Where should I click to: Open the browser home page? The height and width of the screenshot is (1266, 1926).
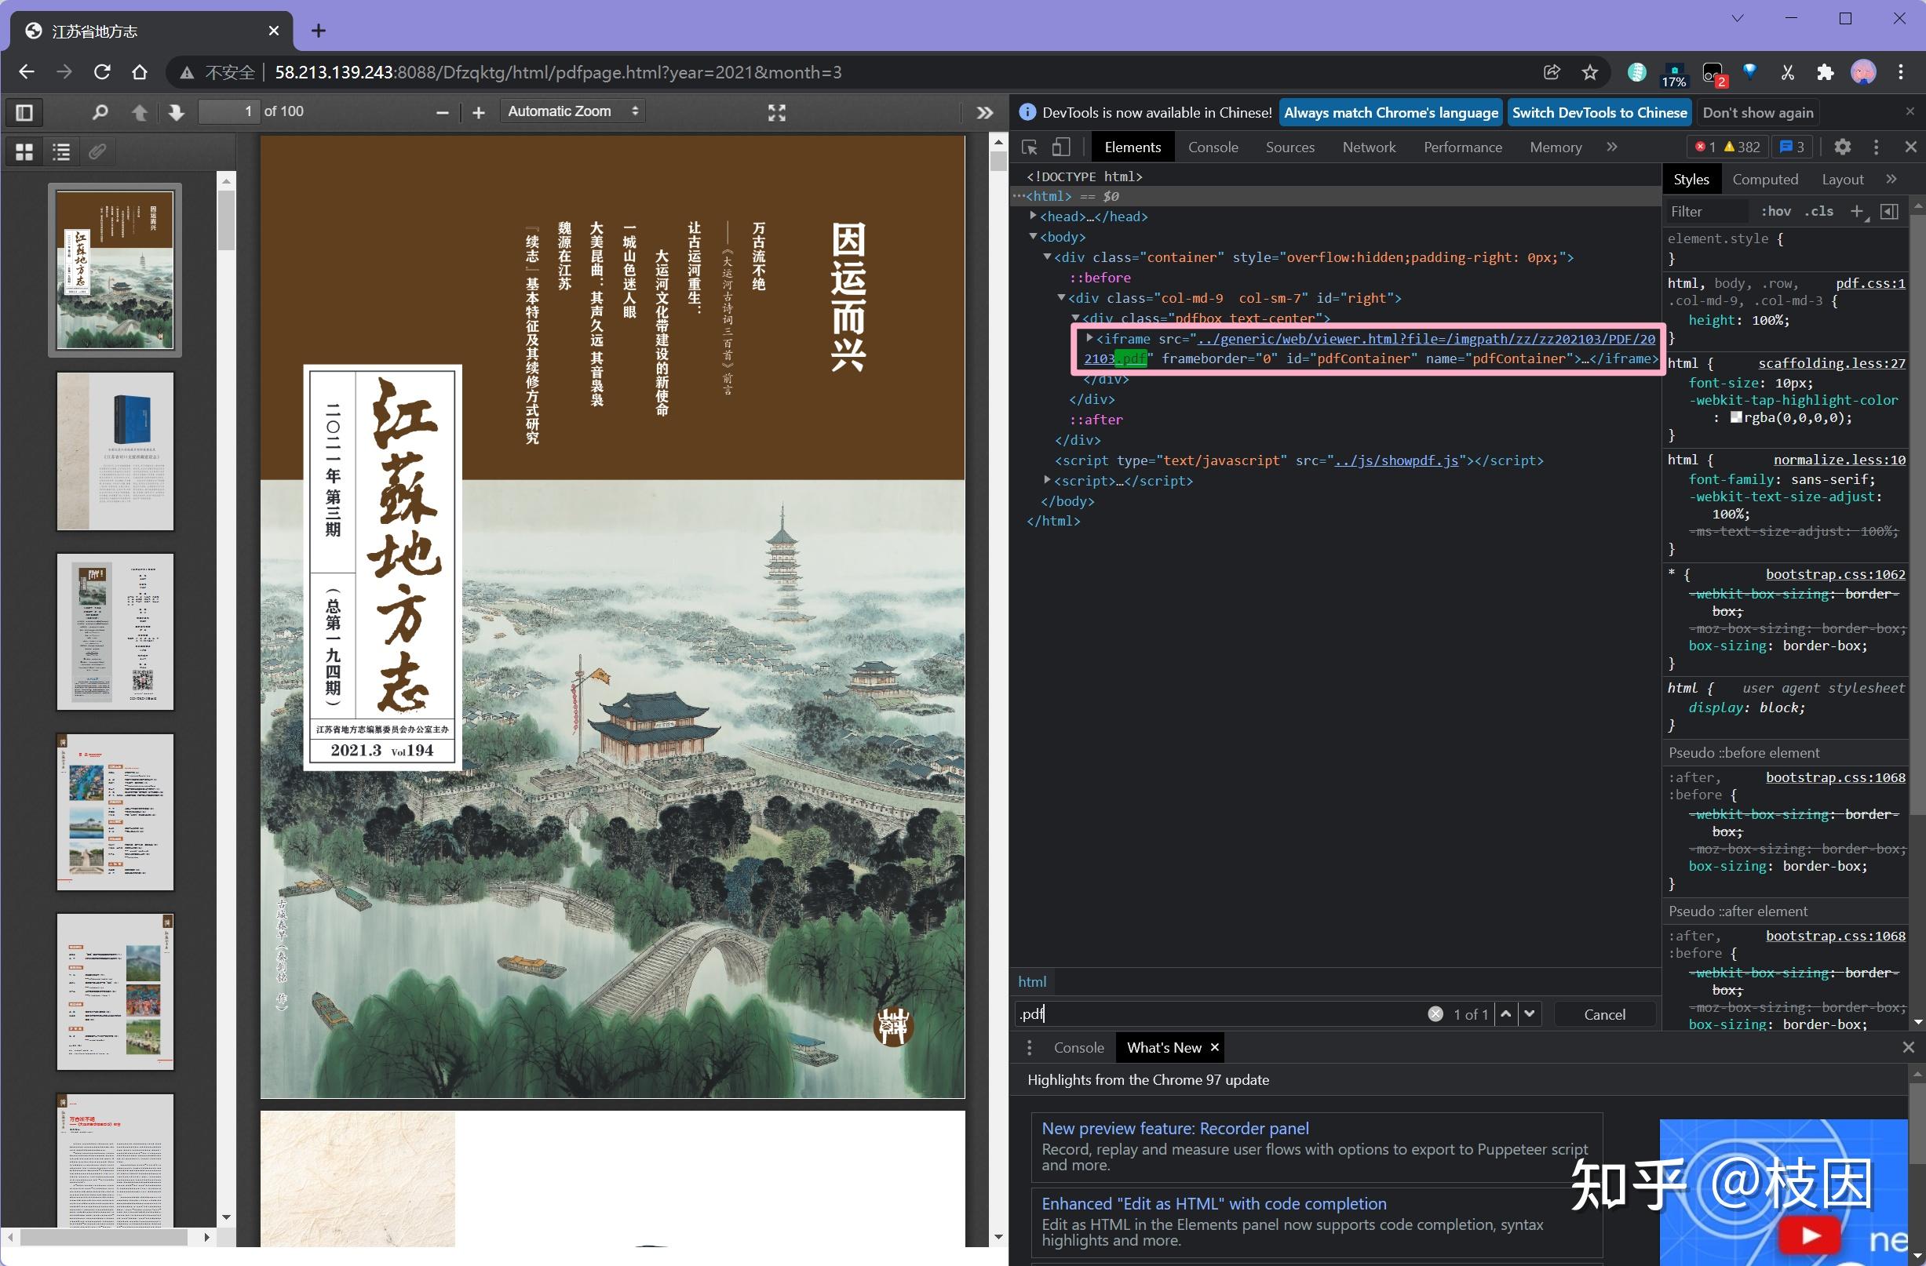139,72
